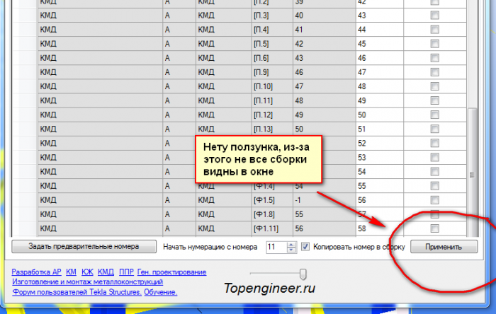Check the box in row numbered 58

(x=434, y=228)
